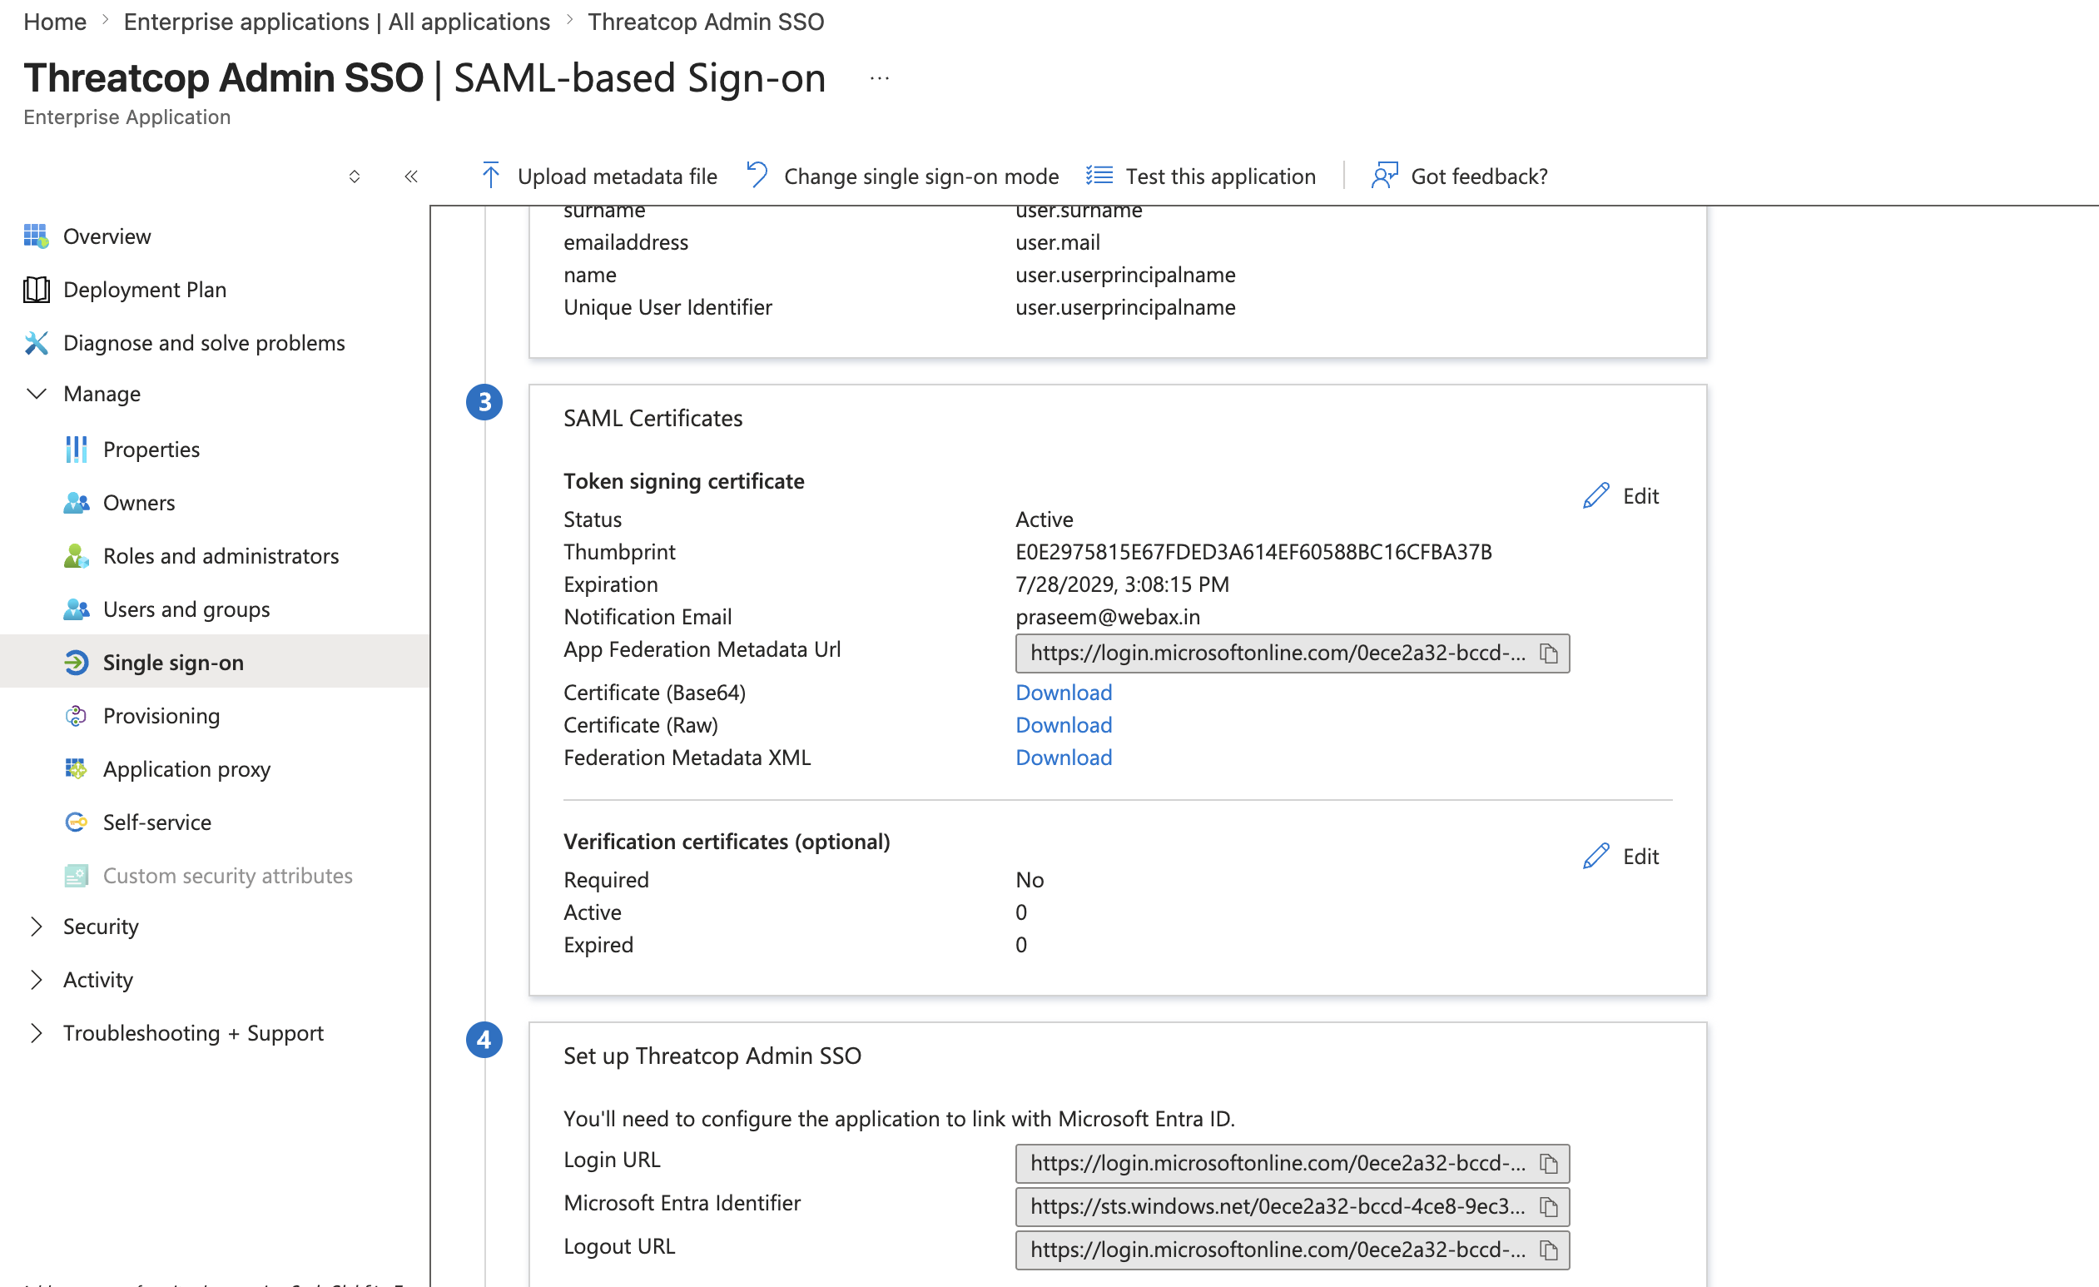Click the Provisioning cycle icon
The image size is (2099, 1287).
[76, 716]
